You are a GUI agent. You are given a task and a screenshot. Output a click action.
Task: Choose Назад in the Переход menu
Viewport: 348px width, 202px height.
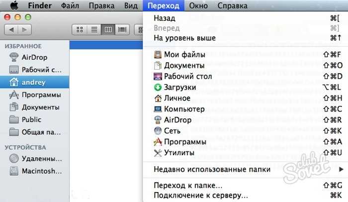245,18
